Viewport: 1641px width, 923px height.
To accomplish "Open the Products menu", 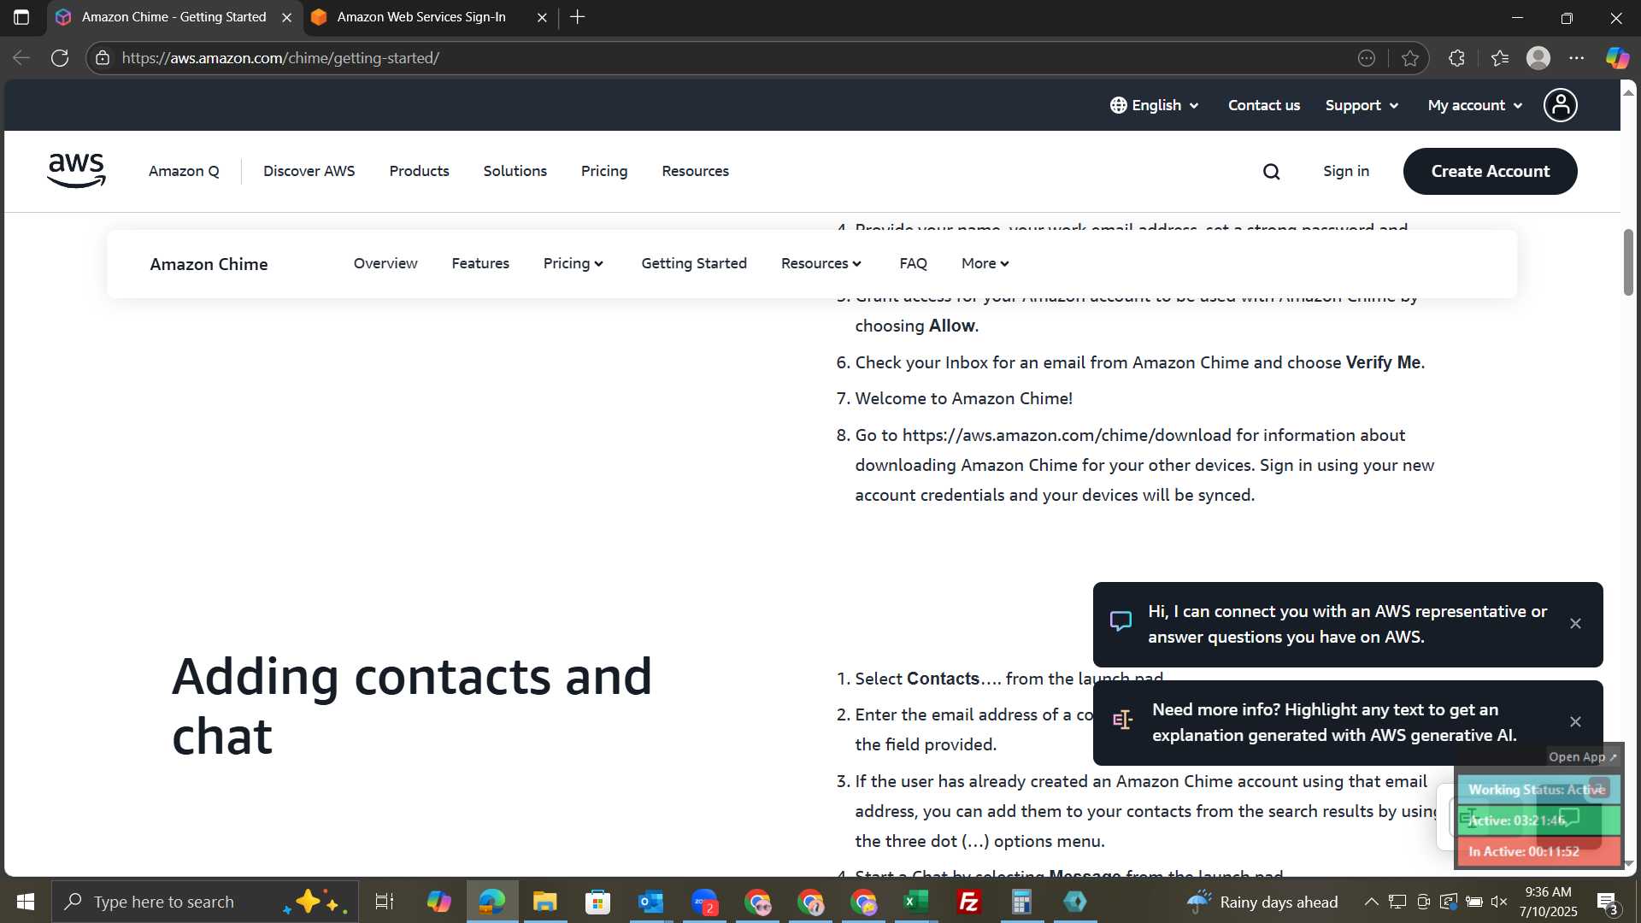I will (419, 171).
